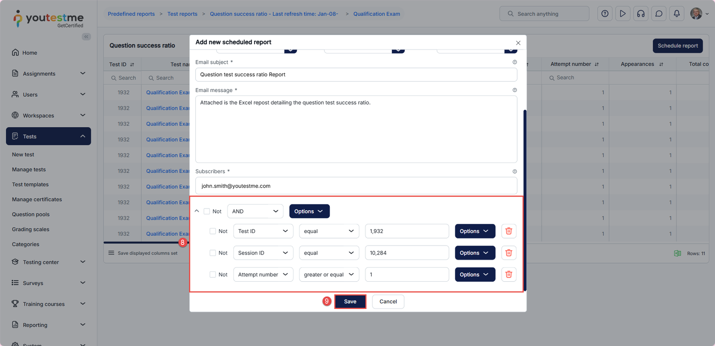Sort by Attempt number column icon
This screenshot has width=715, height=346.
tap(597, 64)
